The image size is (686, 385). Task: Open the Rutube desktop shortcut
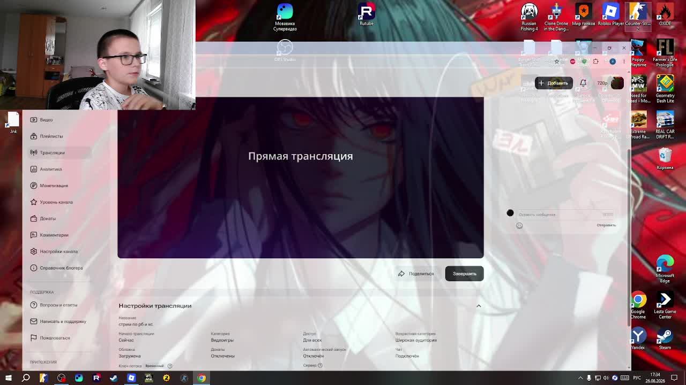367,15
